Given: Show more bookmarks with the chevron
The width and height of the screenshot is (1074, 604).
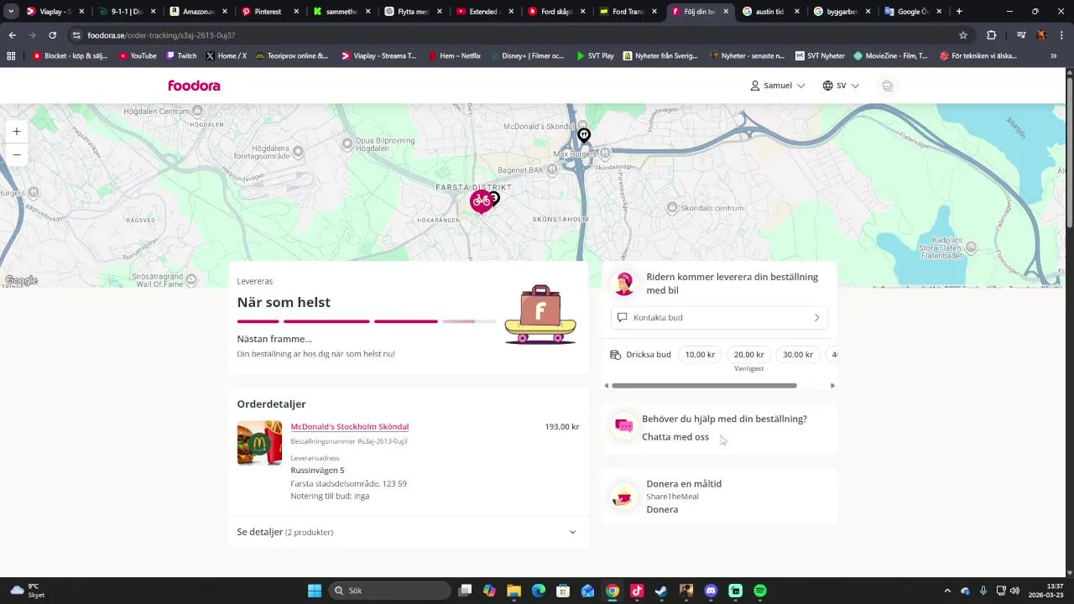Looking at the screenshot, I should point(1054,56).
